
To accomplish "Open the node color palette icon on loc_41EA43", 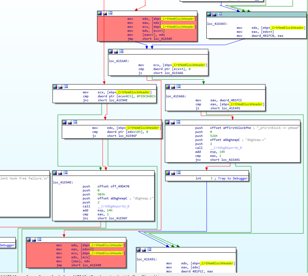I will pyautogui.click(x=210, y=14).
